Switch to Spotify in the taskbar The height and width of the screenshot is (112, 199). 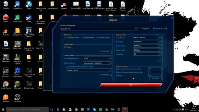click(100, 110)
